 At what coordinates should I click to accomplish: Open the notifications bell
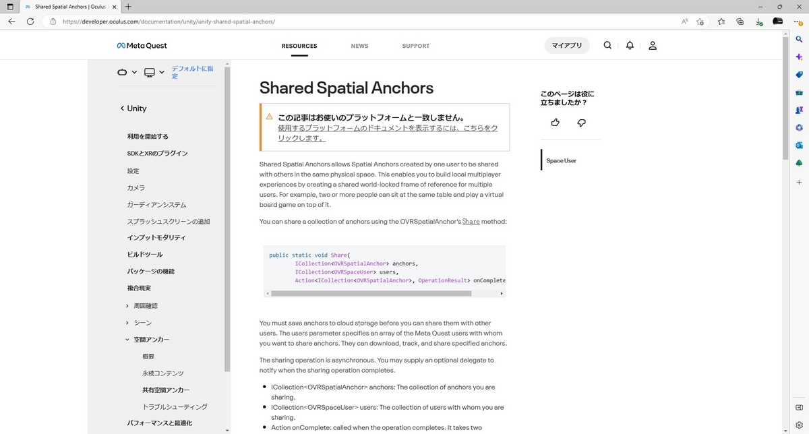[x=629, y=45]
